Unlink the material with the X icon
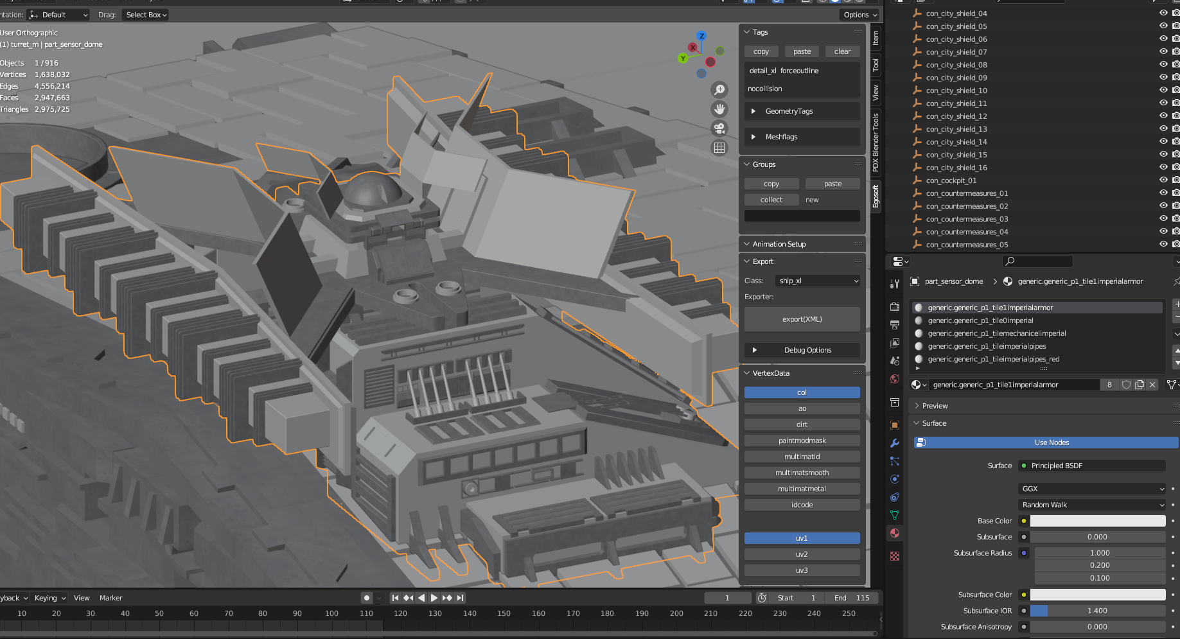 1152,385
